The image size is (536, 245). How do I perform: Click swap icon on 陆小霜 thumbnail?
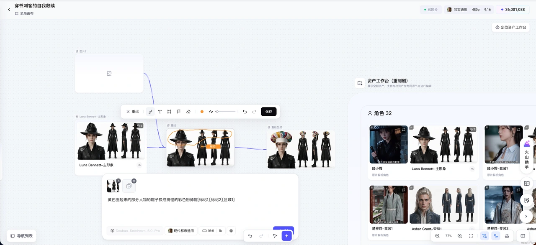pos(404,130)
